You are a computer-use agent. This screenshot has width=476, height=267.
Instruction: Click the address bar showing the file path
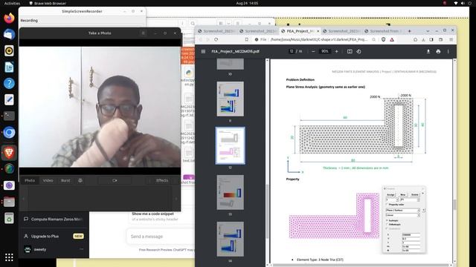pyautogui.click(x=319, y=39)
